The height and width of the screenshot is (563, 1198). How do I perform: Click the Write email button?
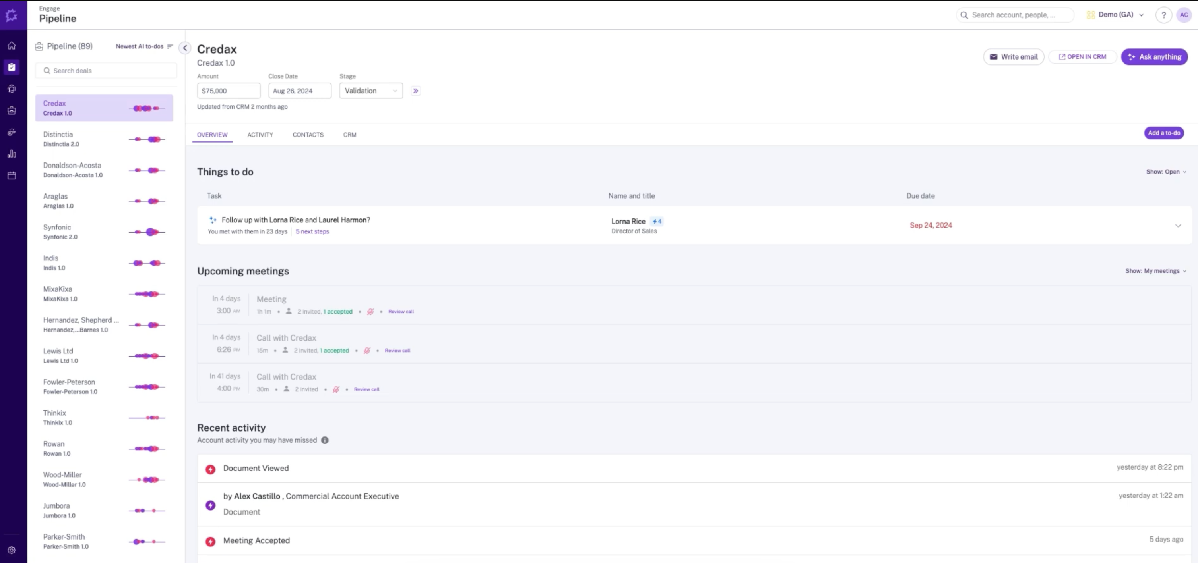pyautogui.click(x=1013, y=57)
